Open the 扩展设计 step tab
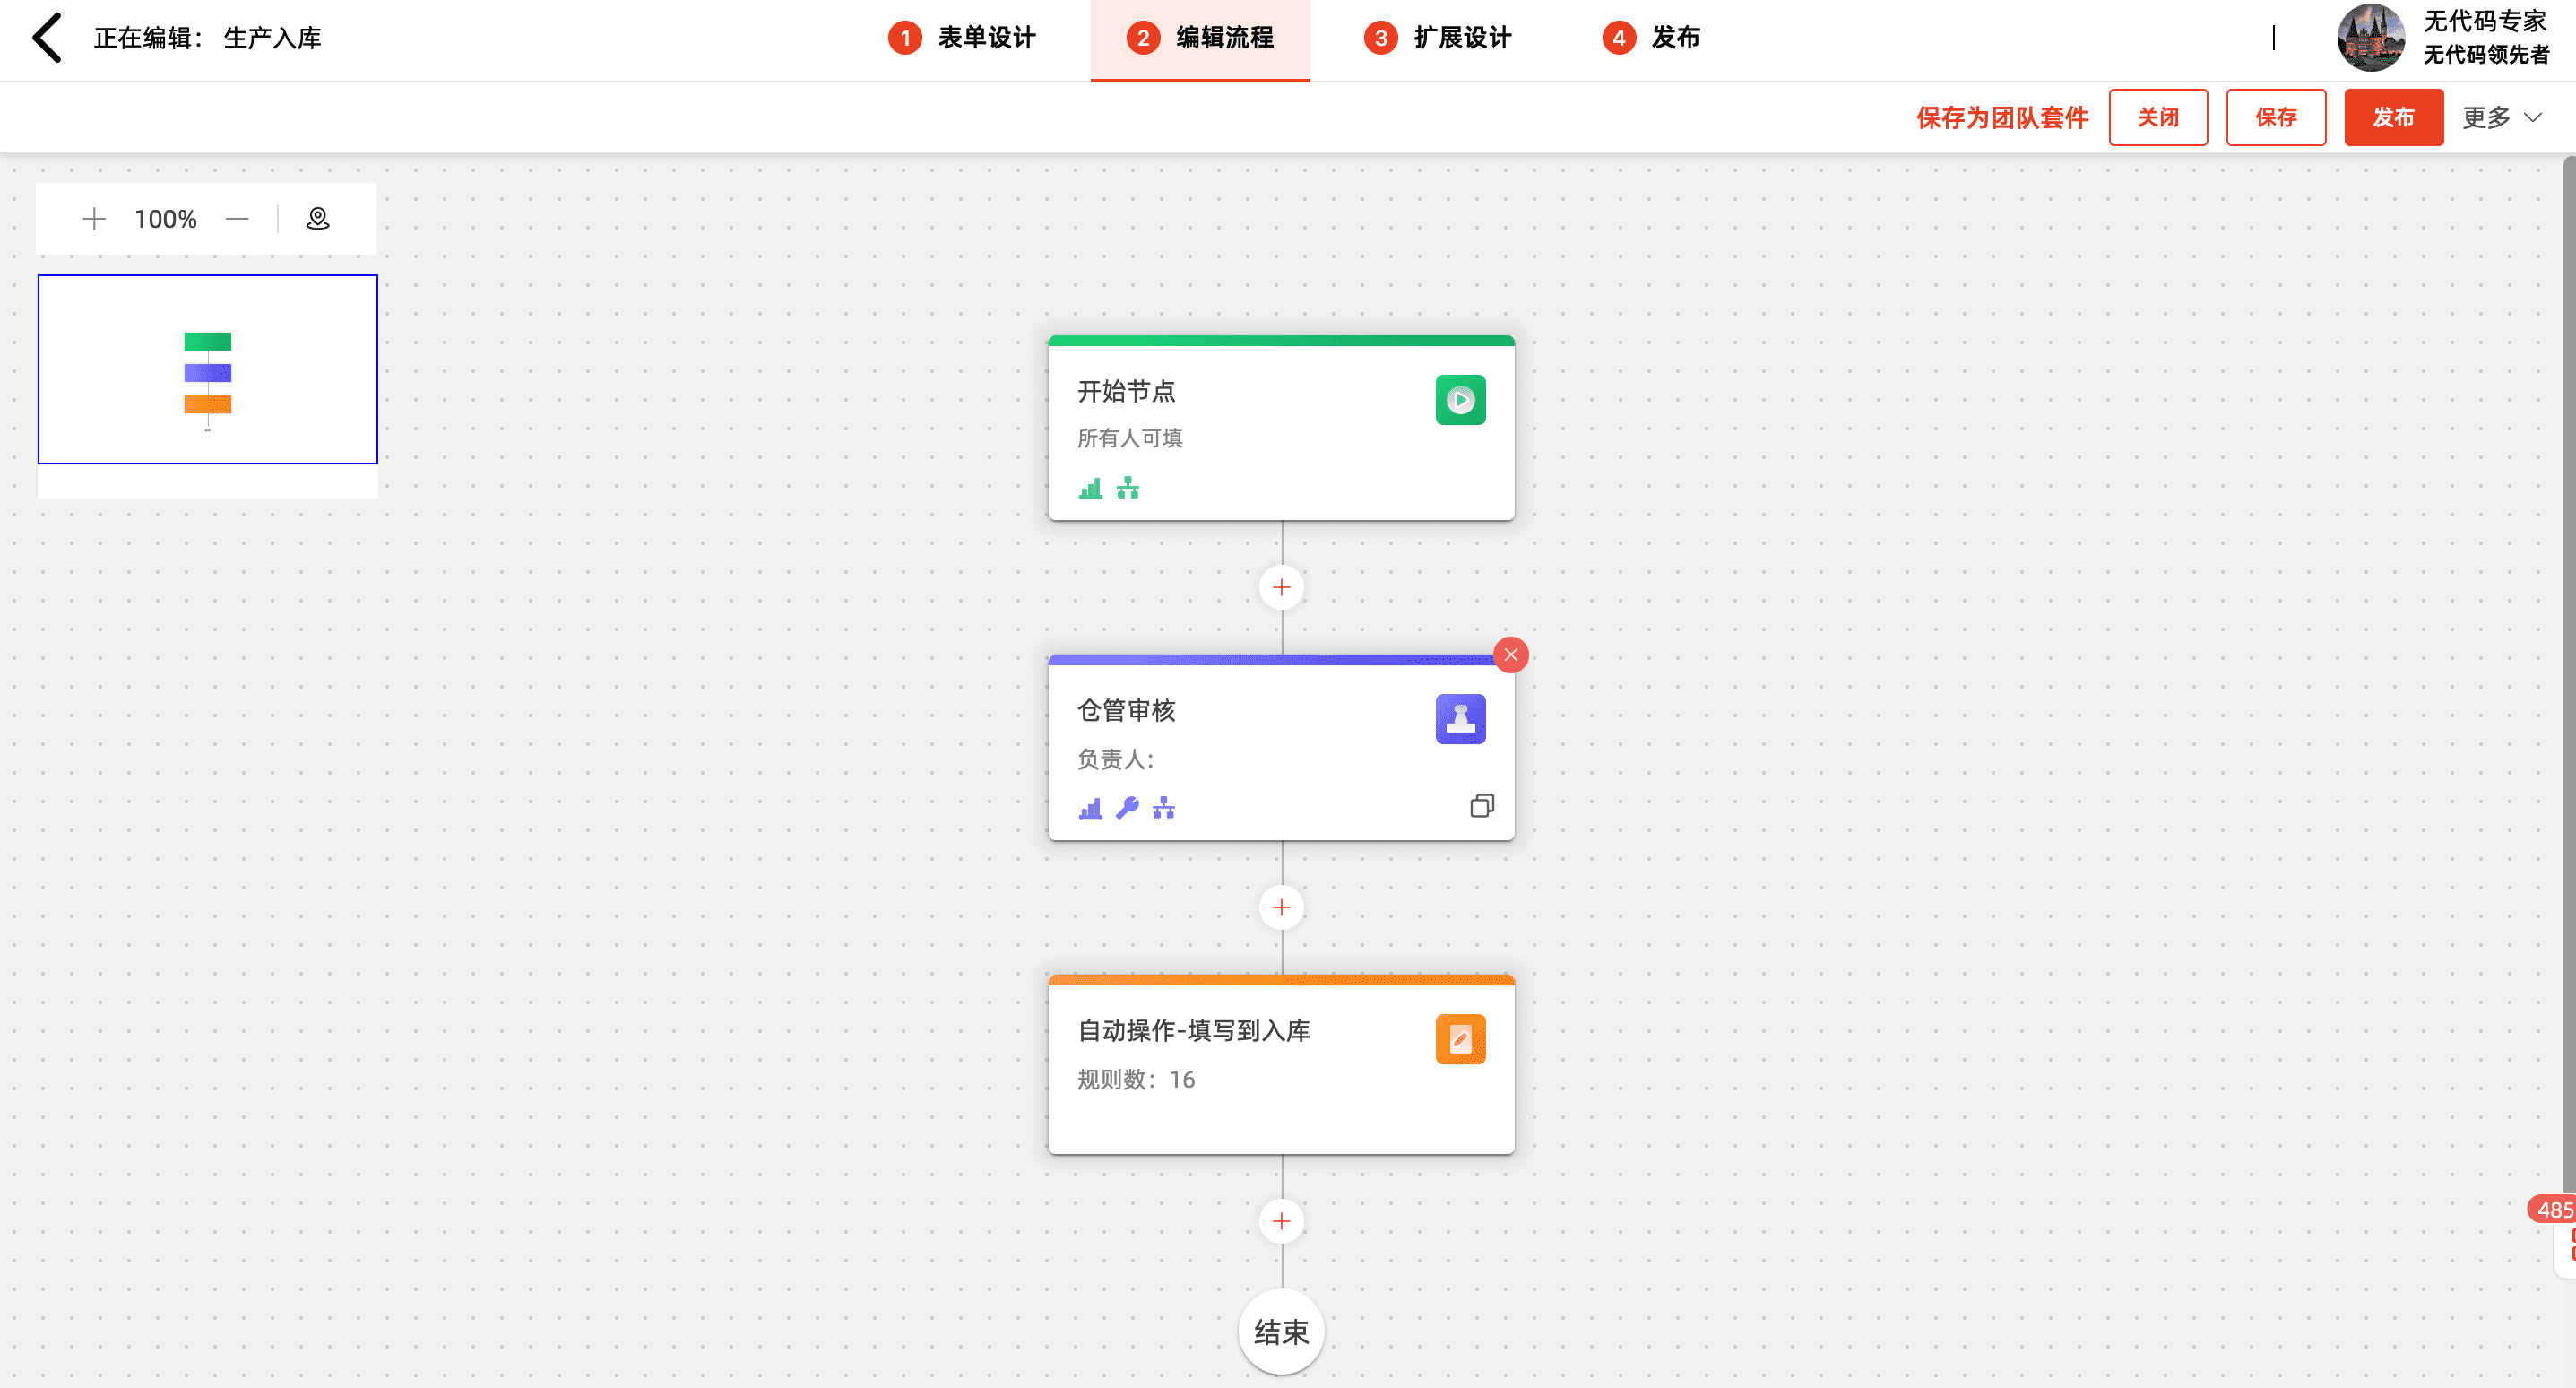Screen dimensions: 2576x1388 tap(1438, 38)
